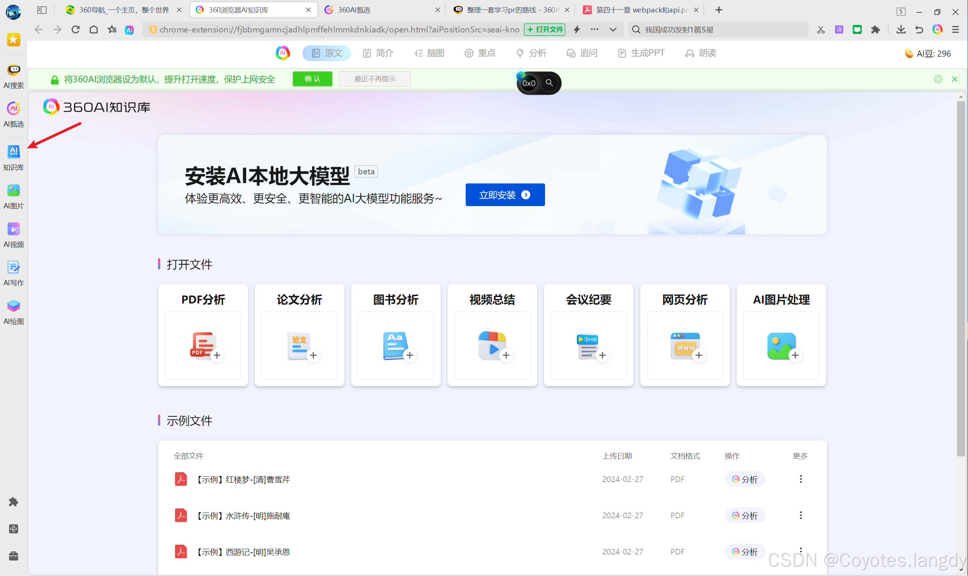Toggle bookmark star in address bar

click(112, 29)
